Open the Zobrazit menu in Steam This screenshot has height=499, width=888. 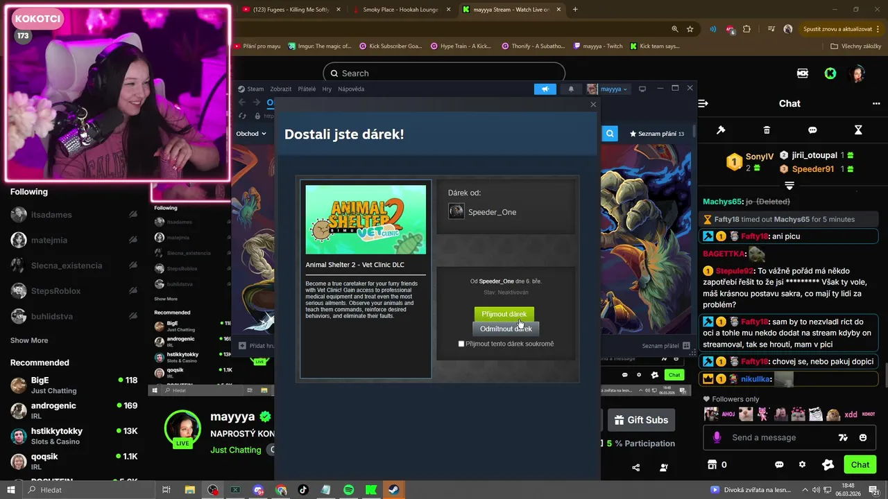click(281, 89)
